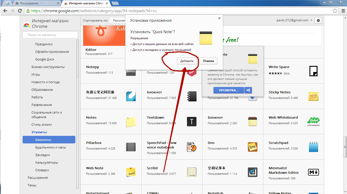The width and height of the screenshot is (347, 194).
Task: Open the Sticky Notes app icon
Action: pos(314,96)
